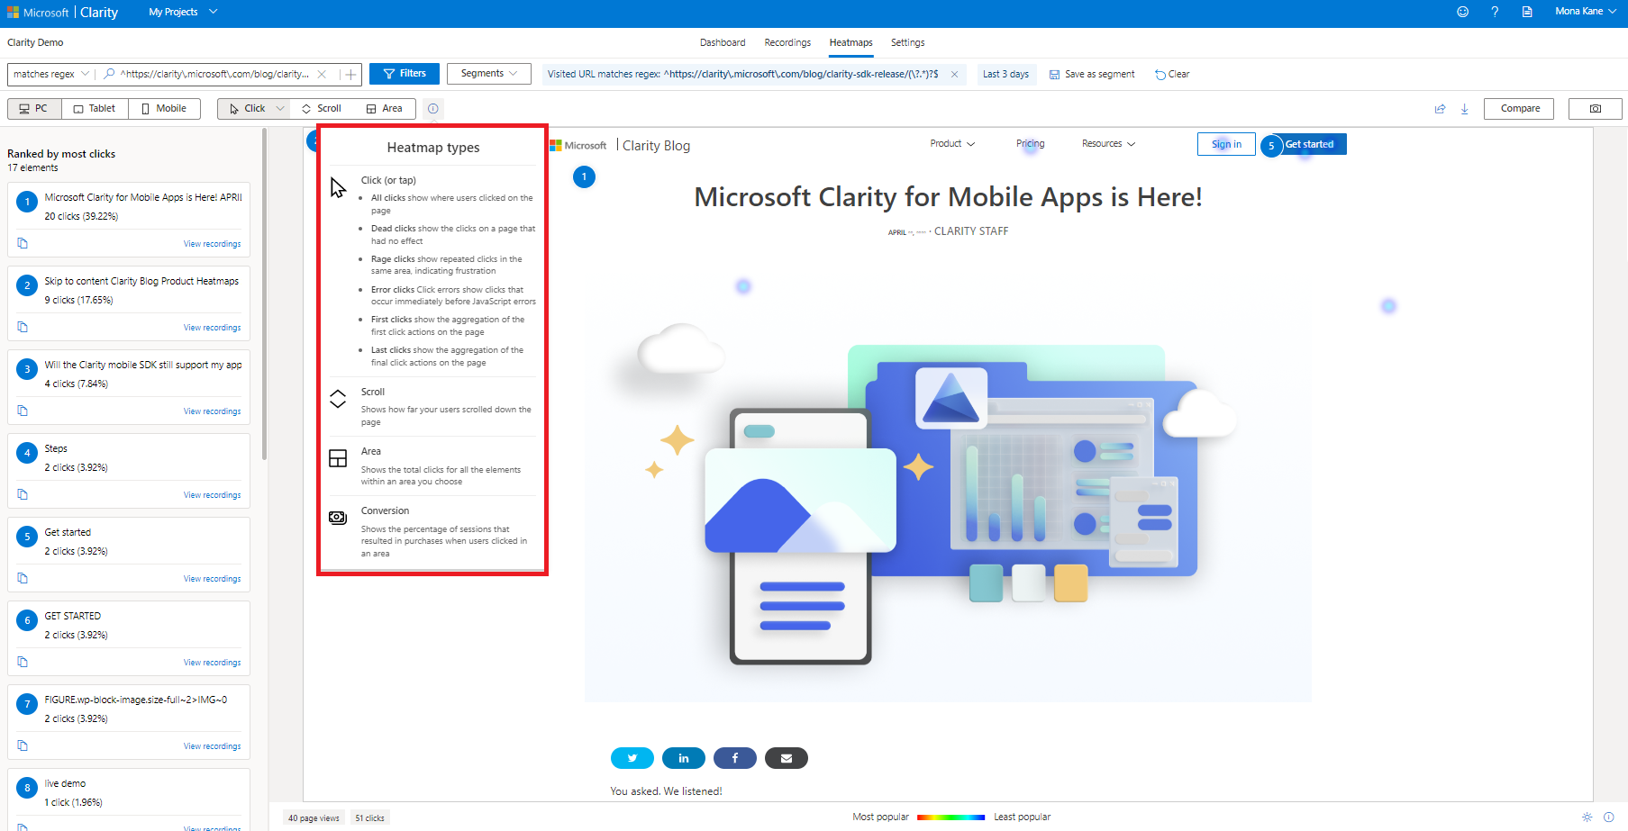Viewport: 1628px width, 831px height.
Task: Click the camera screenshot button
Action: pyautogui.click(x=1596, y=109)
